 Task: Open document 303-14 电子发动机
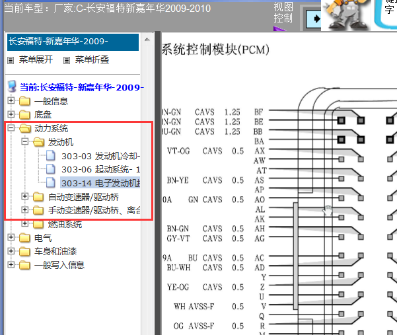click(100, 183)
